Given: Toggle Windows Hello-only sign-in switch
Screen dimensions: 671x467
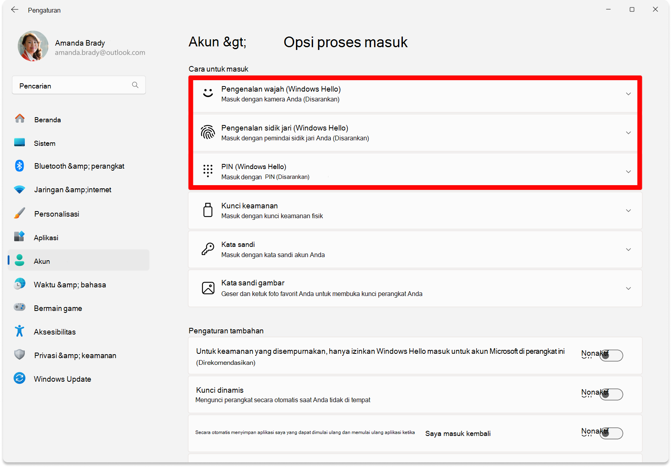Looking at the screenshot, I should click(611, 355).
